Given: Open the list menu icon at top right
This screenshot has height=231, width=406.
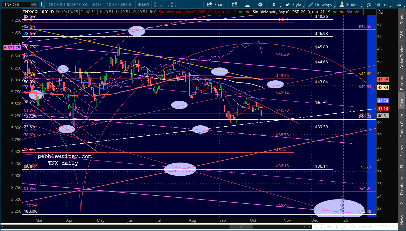Looking at the screenshot, I should coord(399,4).
